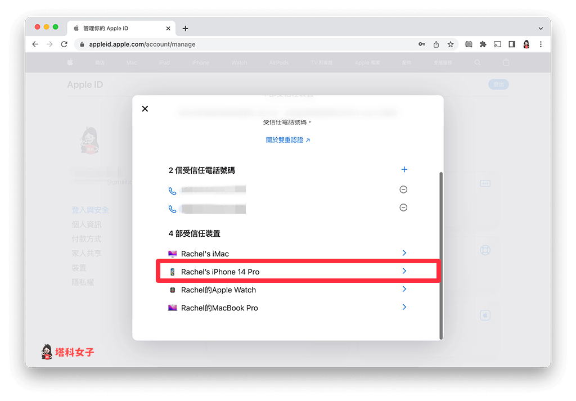The image size is (576, 401).
Task: Close the trusted devices dialog with X
Action: 145,109
